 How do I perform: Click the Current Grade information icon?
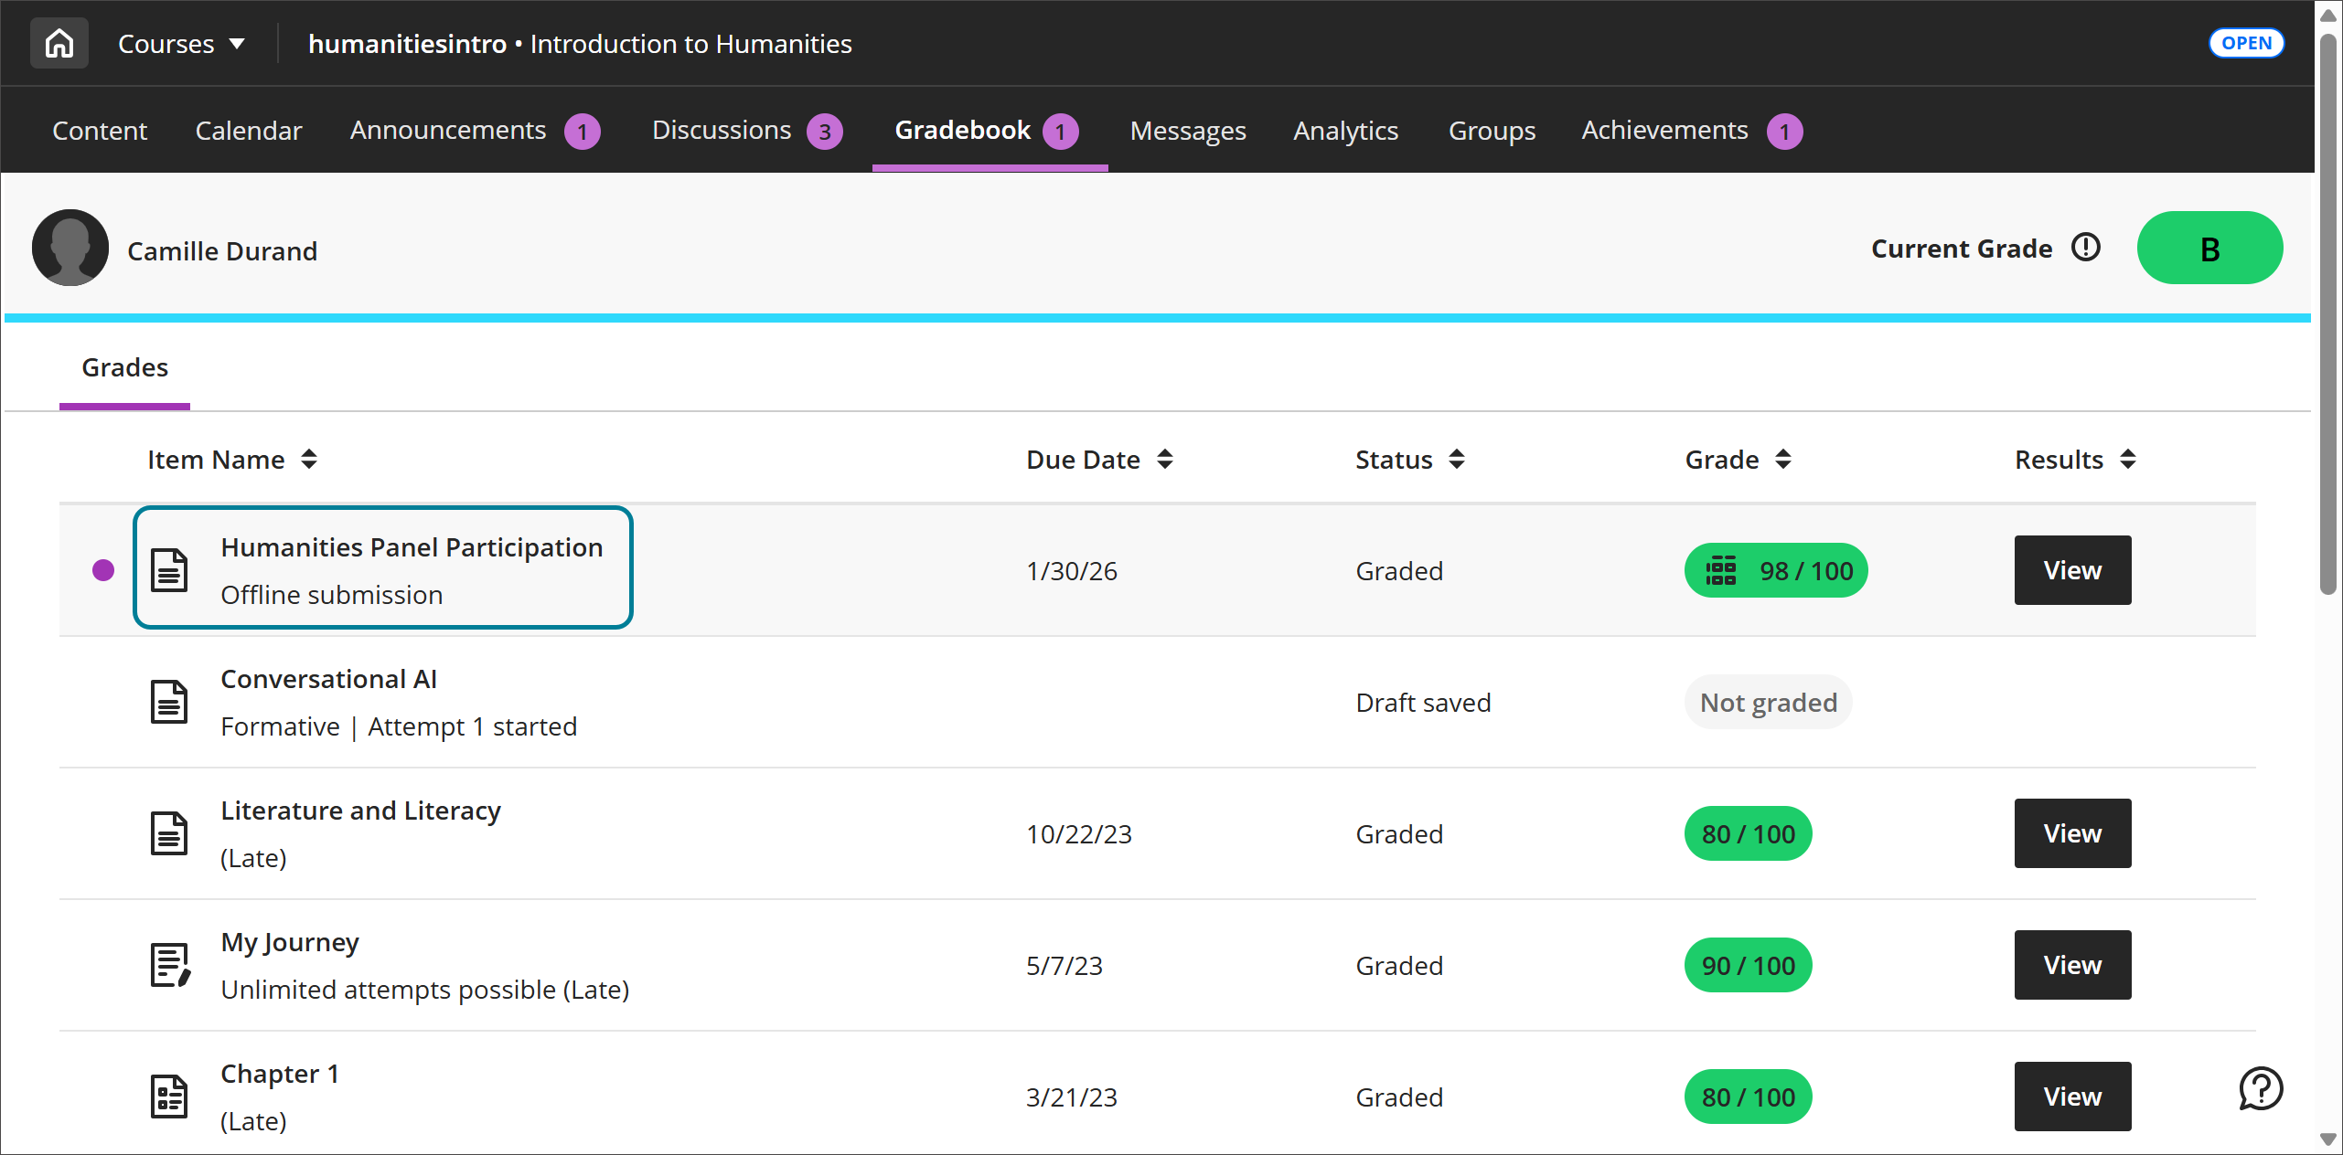tap(2086, 248)
